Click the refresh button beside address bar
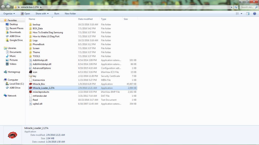The image size is (259, 145). [236, 7]
